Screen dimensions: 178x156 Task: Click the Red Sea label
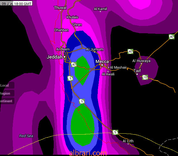26,136
